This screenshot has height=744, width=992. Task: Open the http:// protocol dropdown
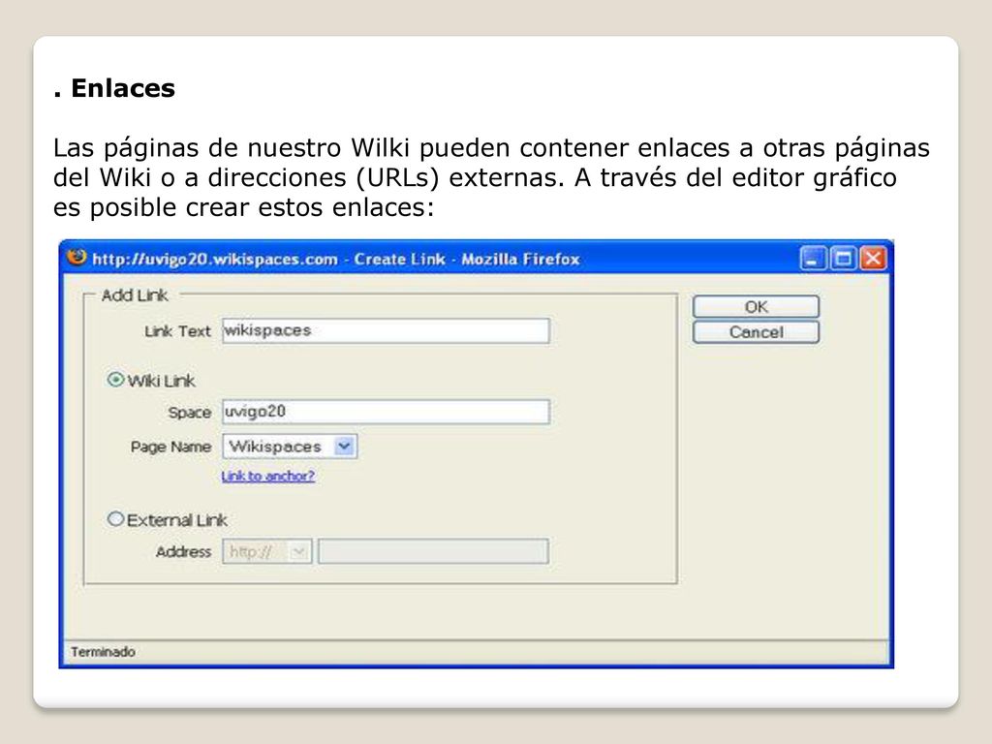click(266, 551)
